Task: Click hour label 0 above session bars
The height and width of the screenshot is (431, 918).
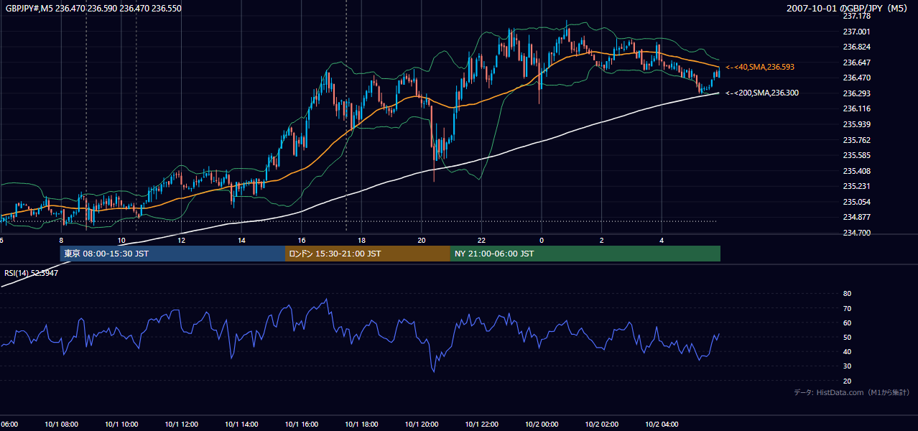Action: 542,240
